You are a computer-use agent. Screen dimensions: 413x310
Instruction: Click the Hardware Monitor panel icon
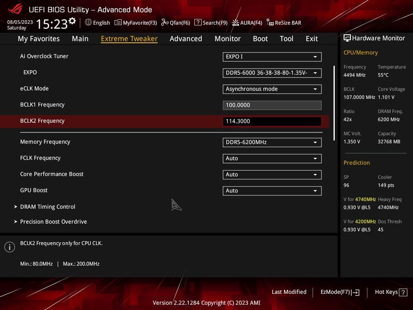click(x=347, y=38)
